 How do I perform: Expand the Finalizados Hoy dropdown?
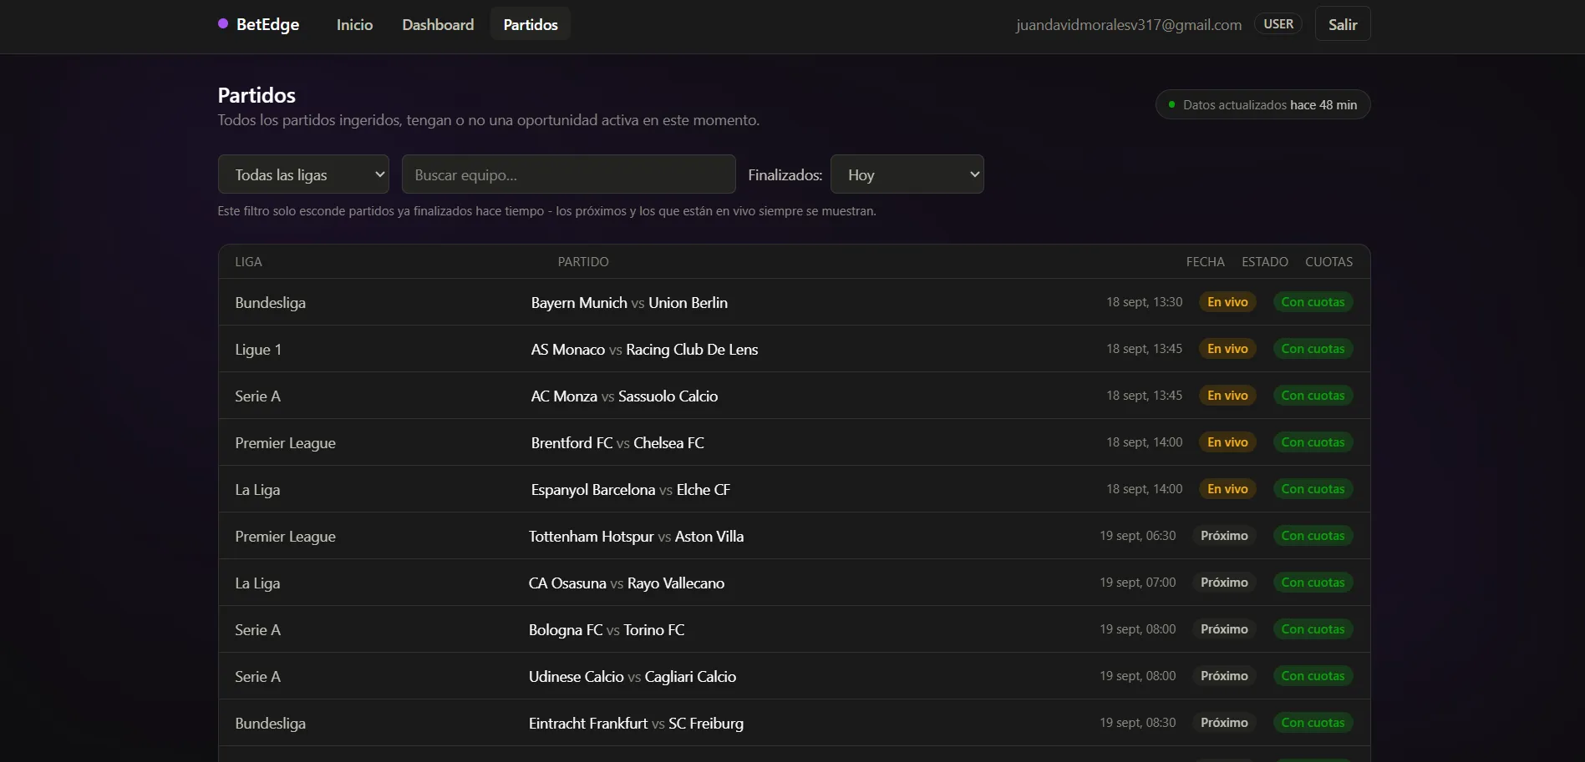(907, 174)
